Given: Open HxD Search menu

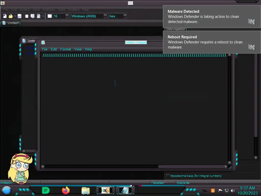Looking at the screenshot, I should coord(25,10).
